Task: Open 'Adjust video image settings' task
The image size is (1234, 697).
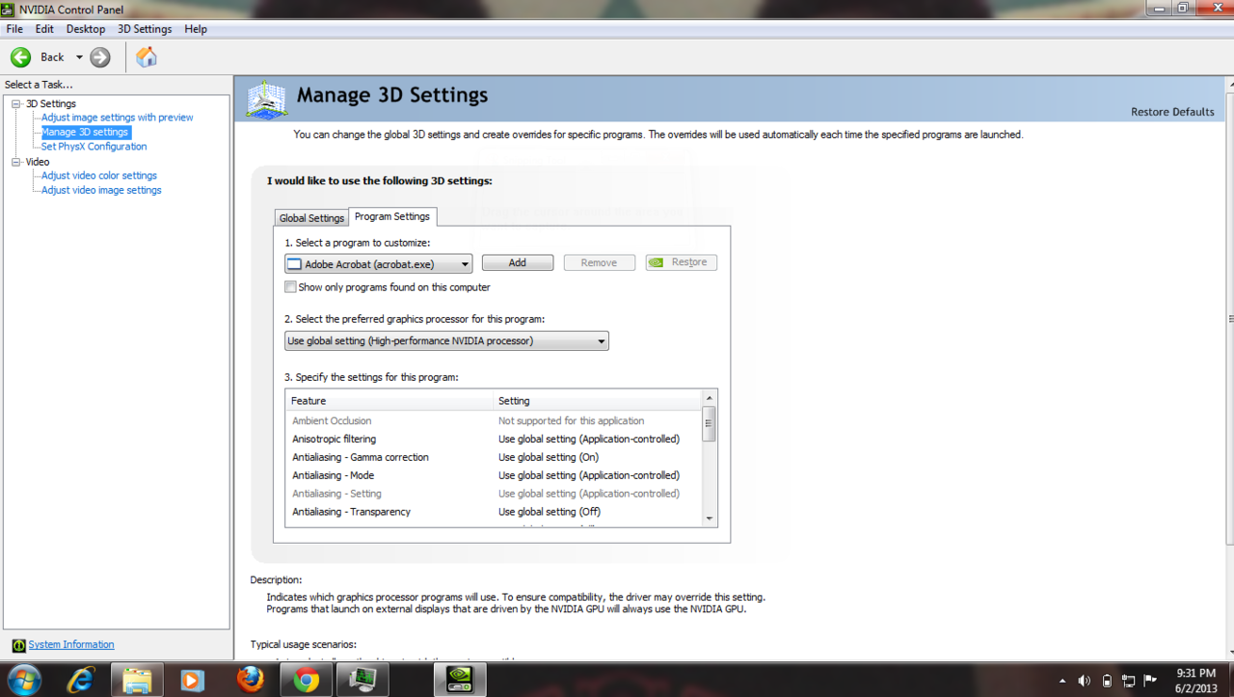Action: [x=101, y=190]
